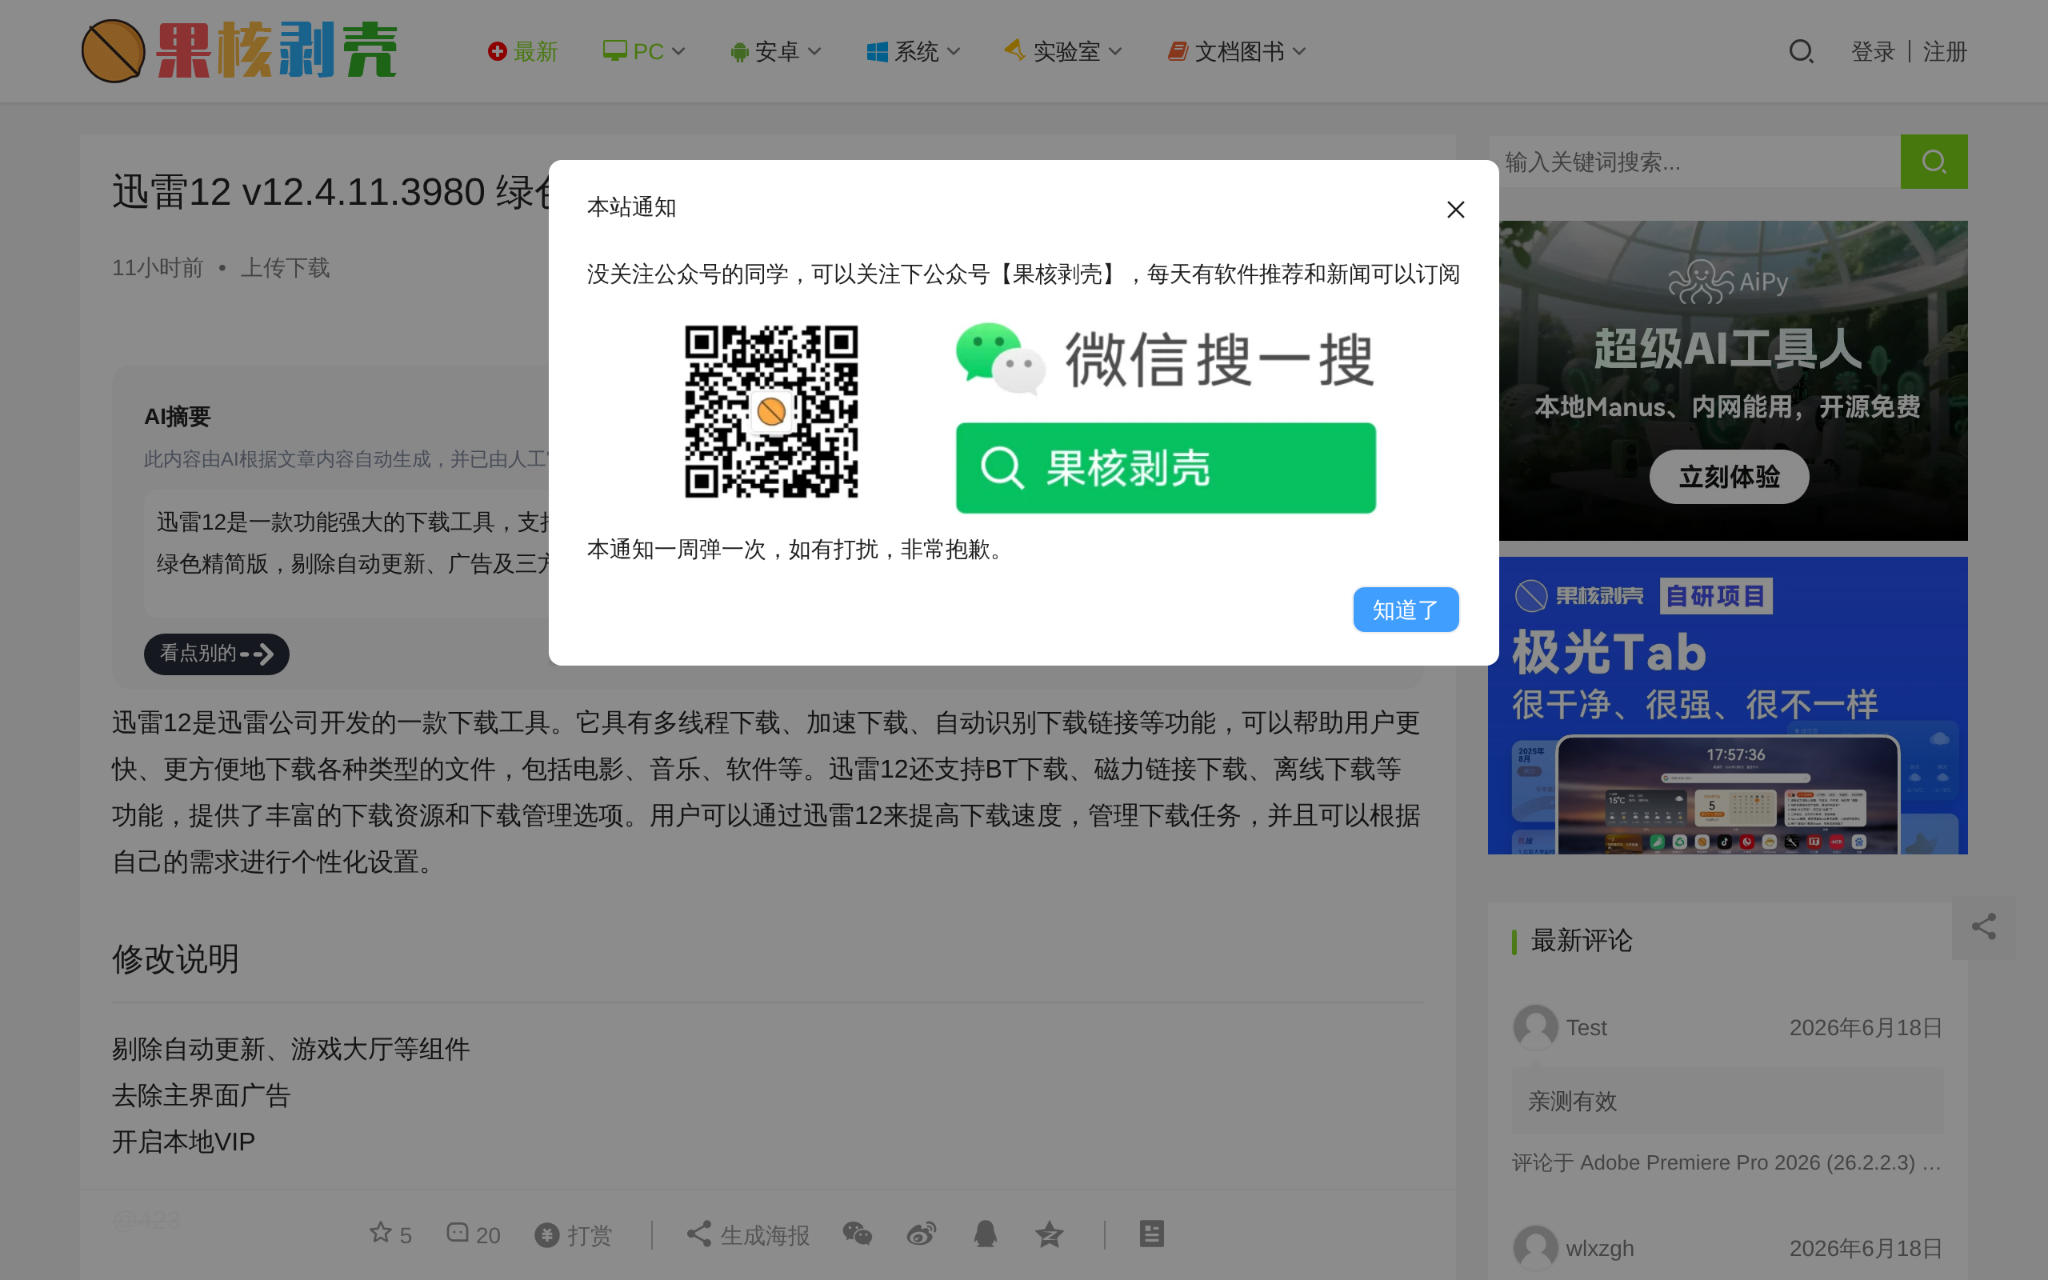Expand the 安卓 dropdown menu
The height and width of the screenshot is (1280, 2048).
775,52
